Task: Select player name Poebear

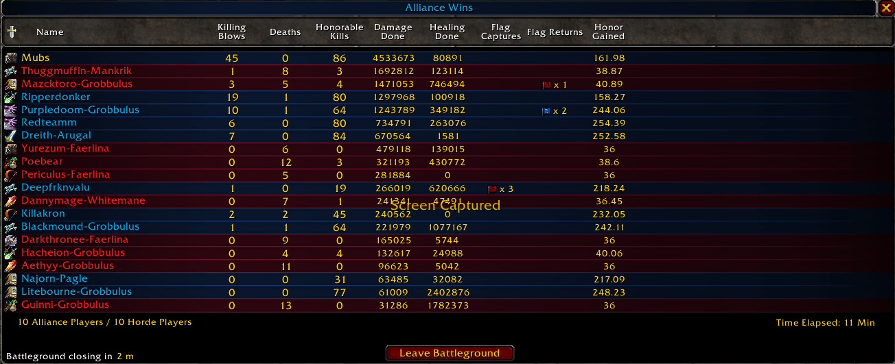Action: (42, 162)
